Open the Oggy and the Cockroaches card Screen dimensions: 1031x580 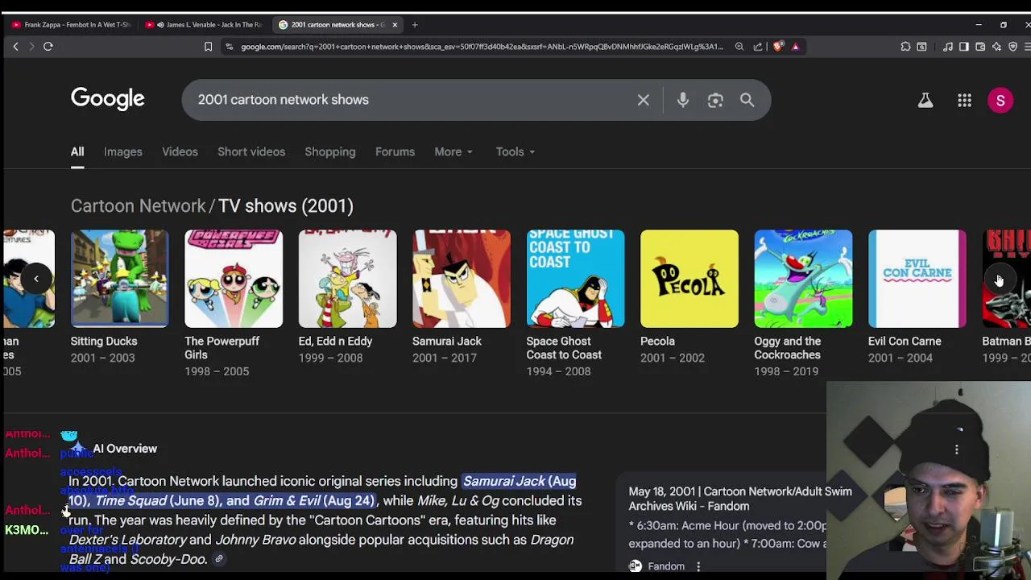click(803, 304)
